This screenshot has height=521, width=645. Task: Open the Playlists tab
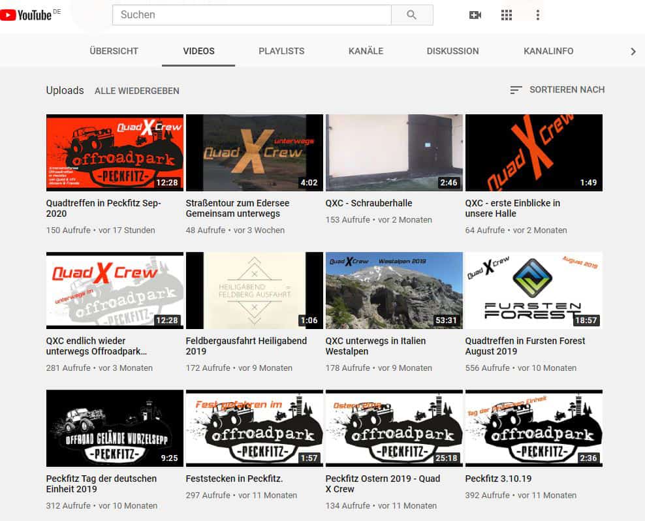(x=281, y=51)
